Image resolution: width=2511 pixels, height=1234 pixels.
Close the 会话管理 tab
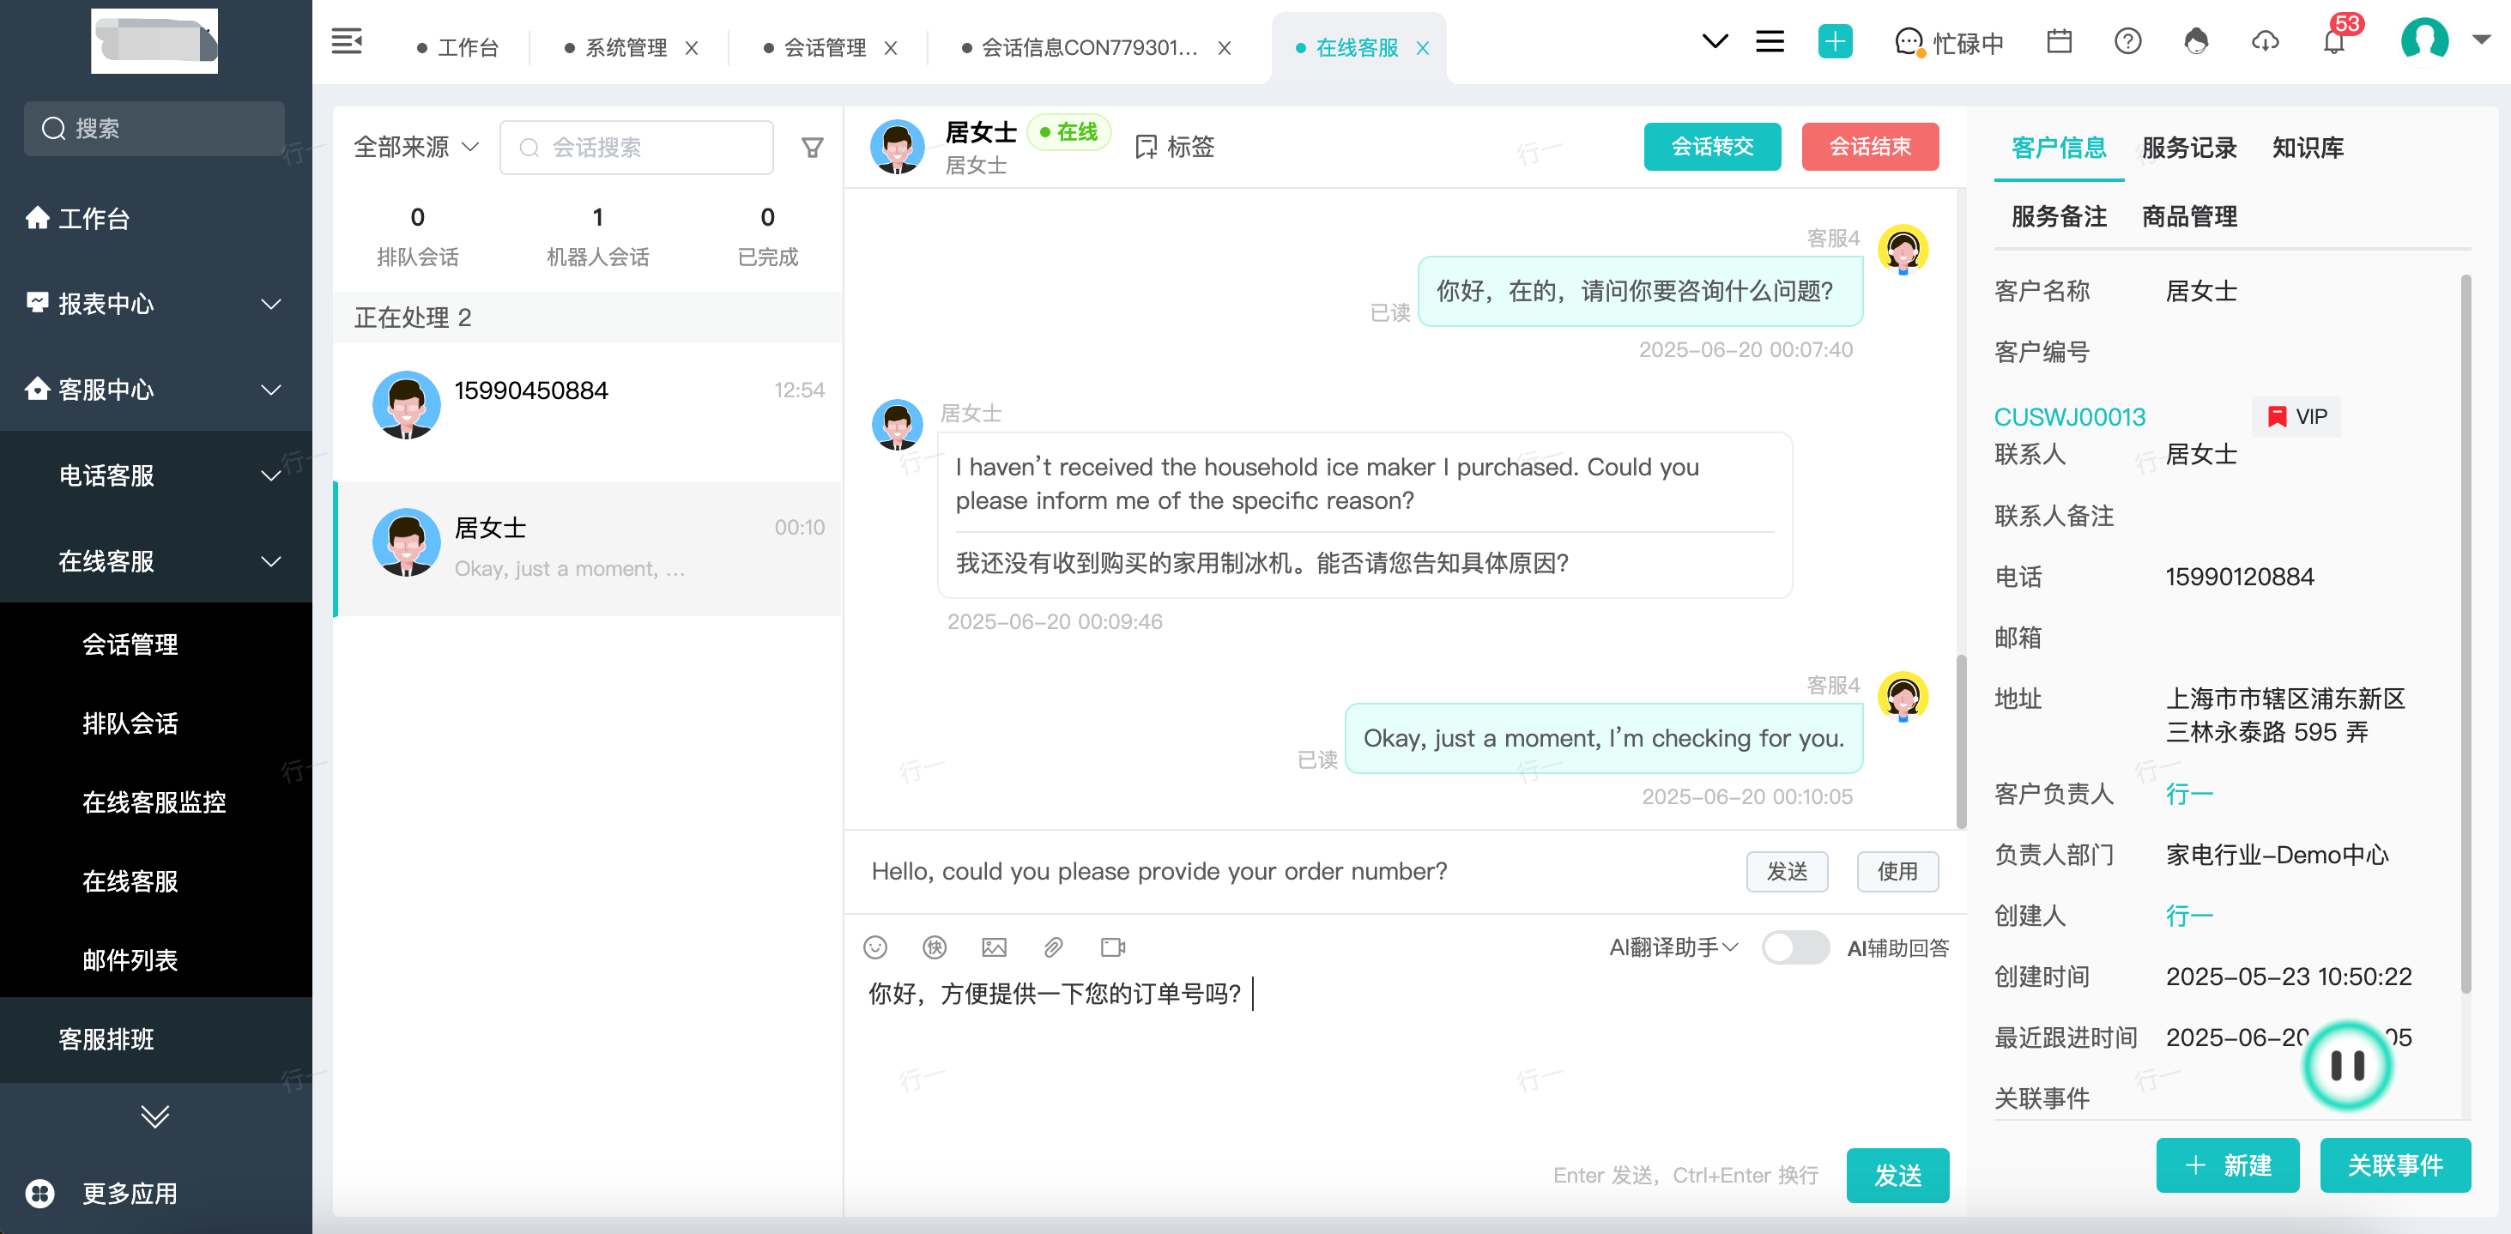coord(891,48)
